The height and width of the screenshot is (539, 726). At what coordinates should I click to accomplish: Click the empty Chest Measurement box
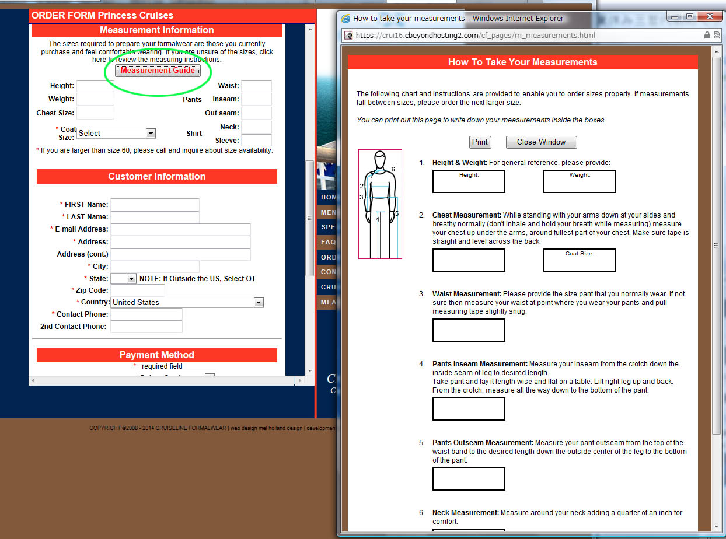coord(469,260)
